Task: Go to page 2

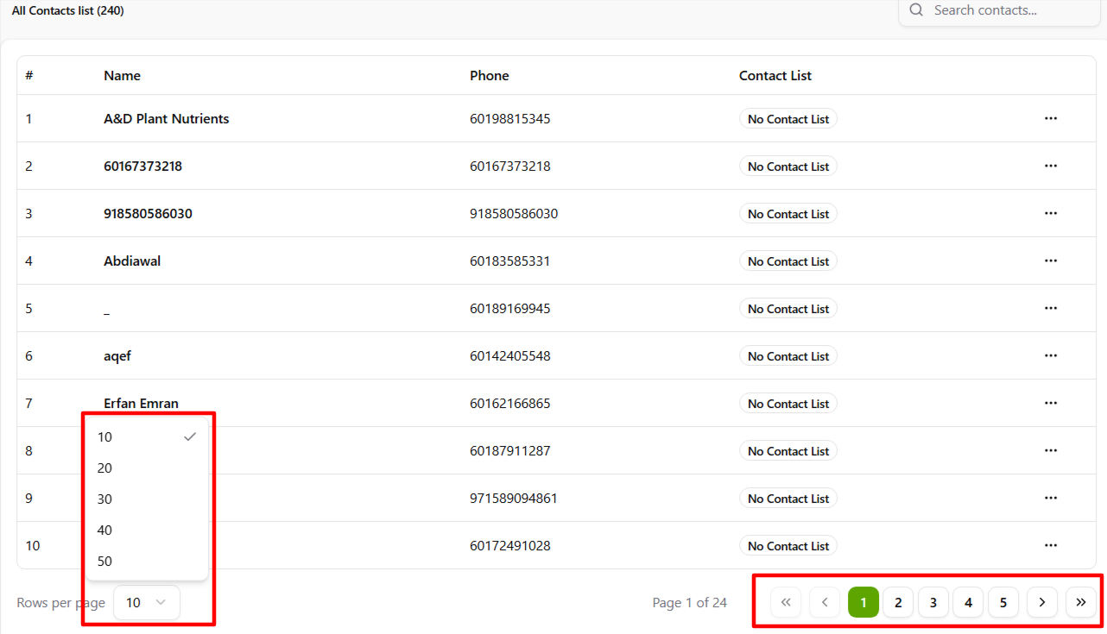Action: [898, 603]
